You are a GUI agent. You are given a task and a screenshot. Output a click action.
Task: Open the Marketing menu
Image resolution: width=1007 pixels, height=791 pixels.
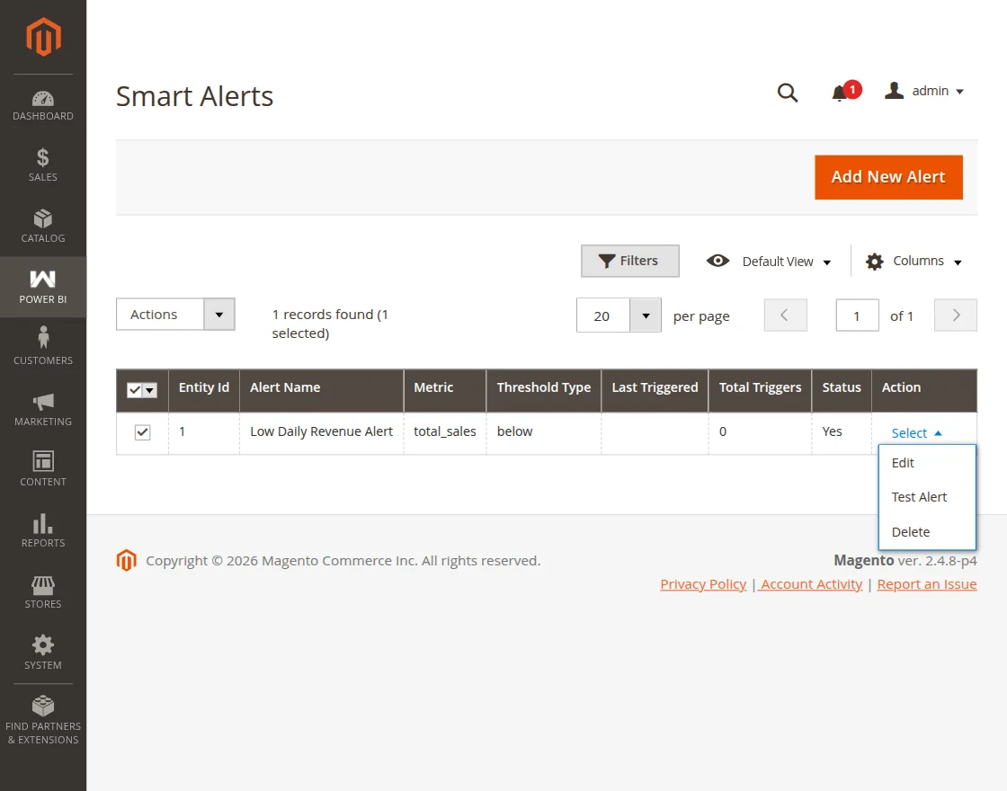coord(43,409)
